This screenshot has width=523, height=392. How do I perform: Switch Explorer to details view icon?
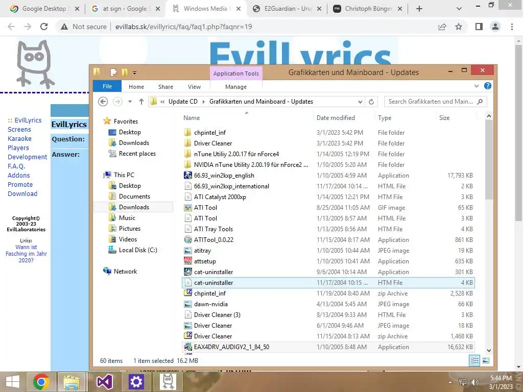coord(474,360)
